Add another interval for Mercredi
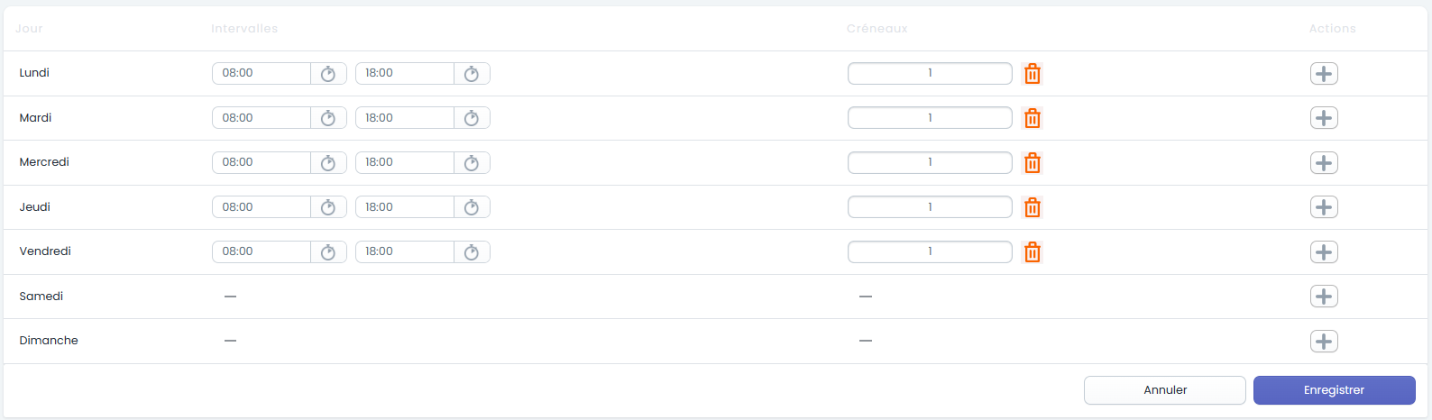The width and height of the screenshot is (1432, 420). pyautogui.click(x=1324, y=163)
